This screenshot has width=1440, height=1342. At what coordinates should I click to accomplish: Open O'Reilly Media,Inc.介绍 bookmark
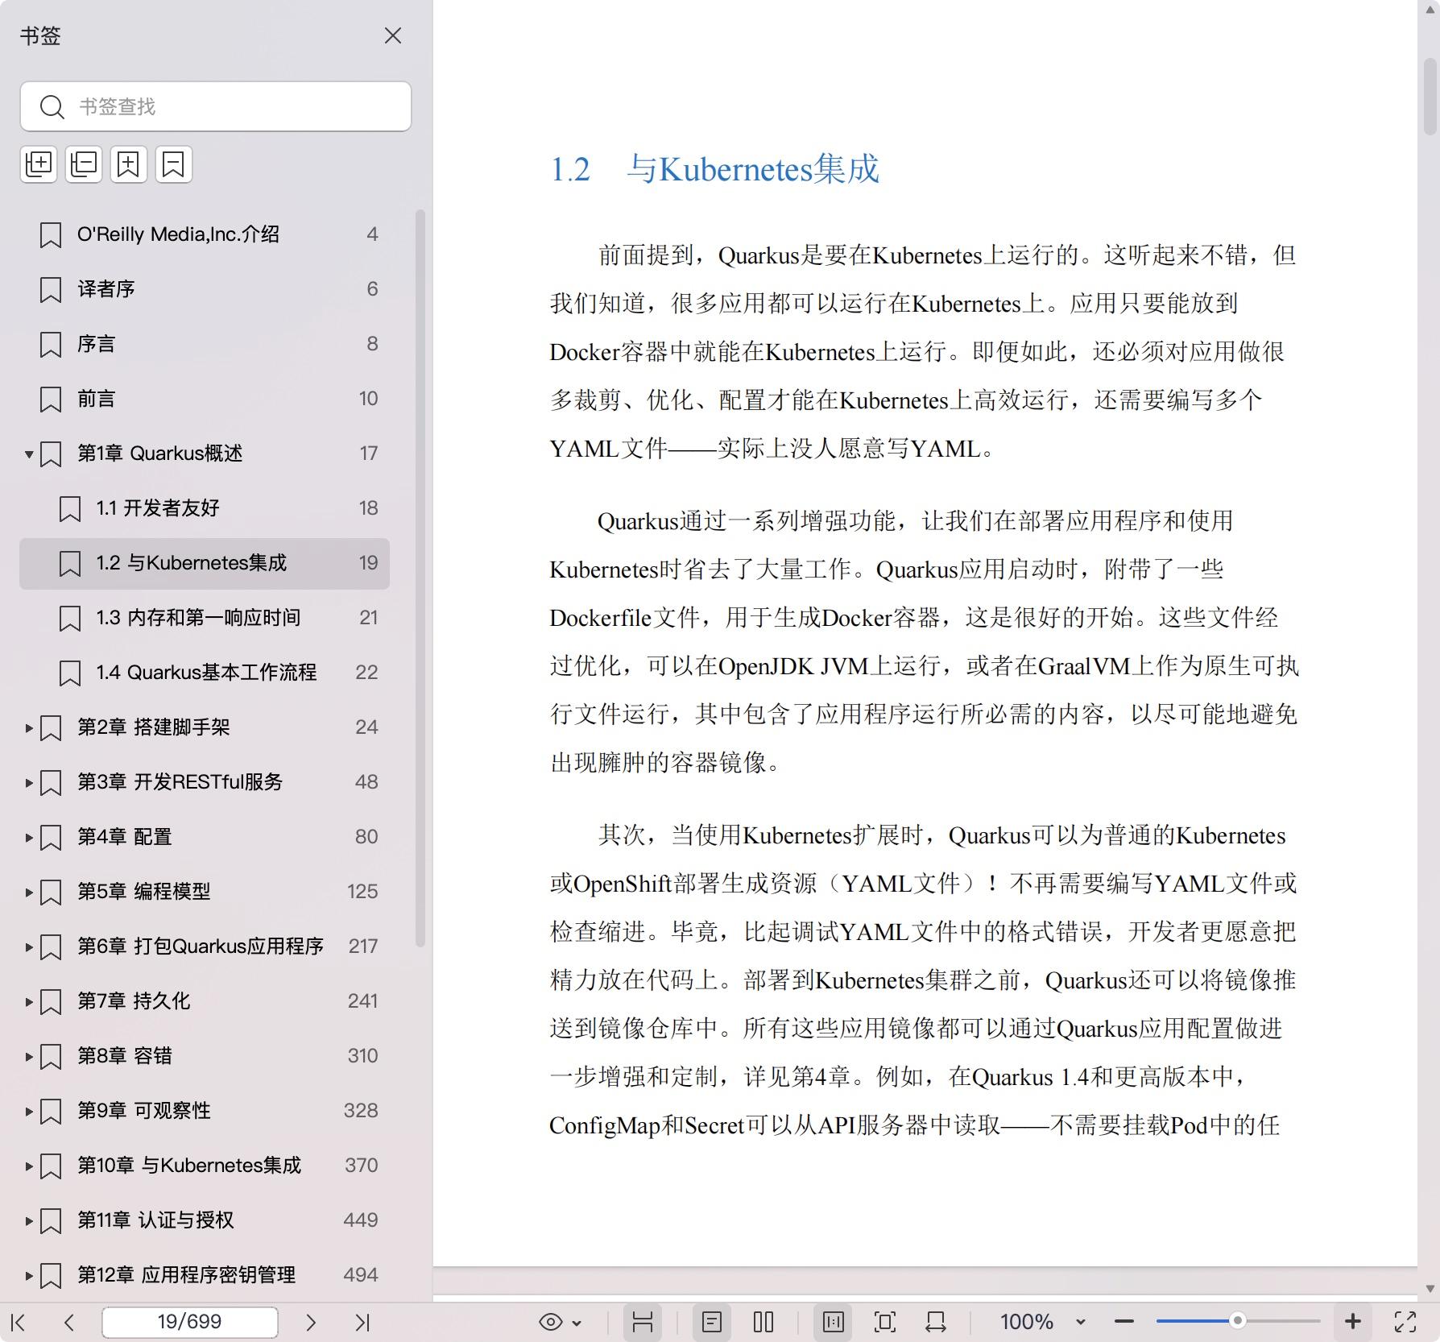(205, 234)
